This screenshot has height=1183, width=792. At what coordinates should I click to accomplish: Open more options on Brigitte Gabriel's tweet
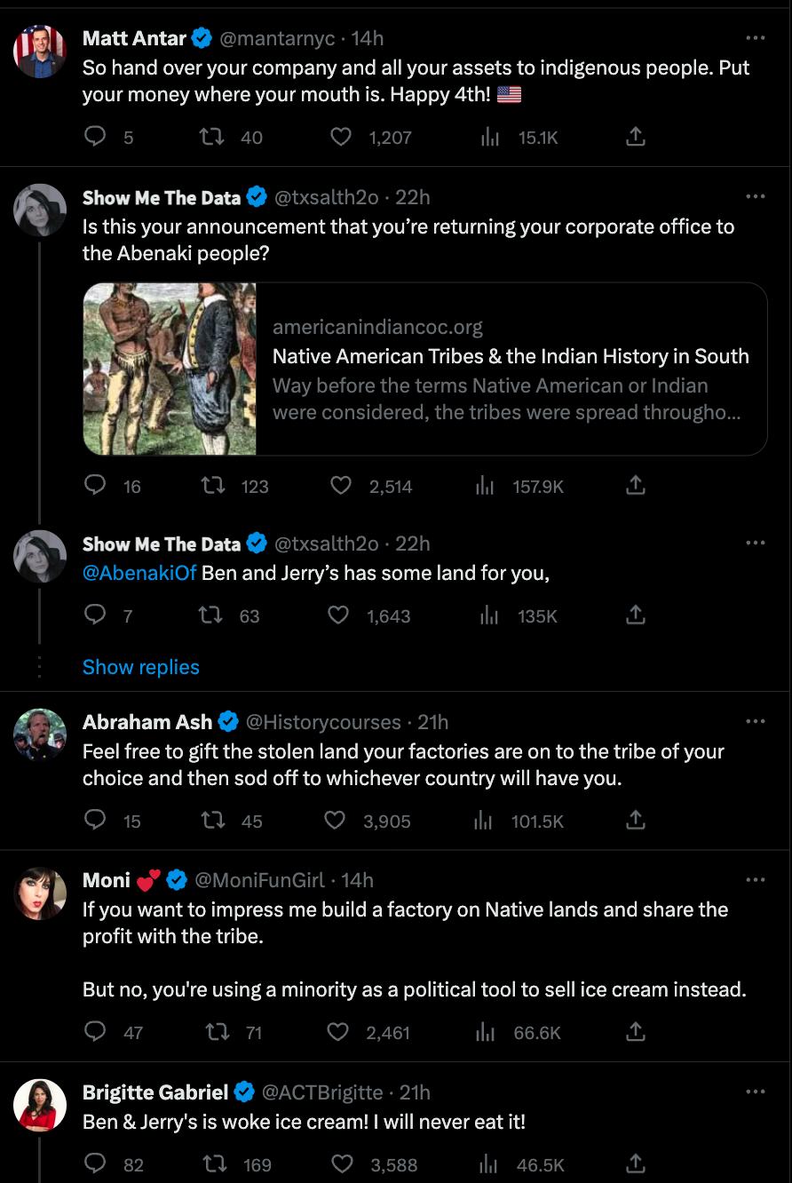tap(756, 1092)
